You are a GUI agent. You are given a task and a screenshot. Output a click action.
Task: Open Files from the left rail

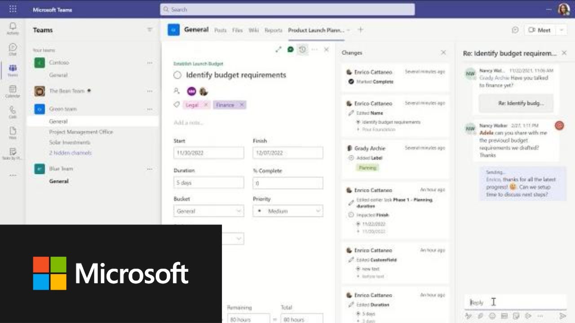(x=13, y=133)
